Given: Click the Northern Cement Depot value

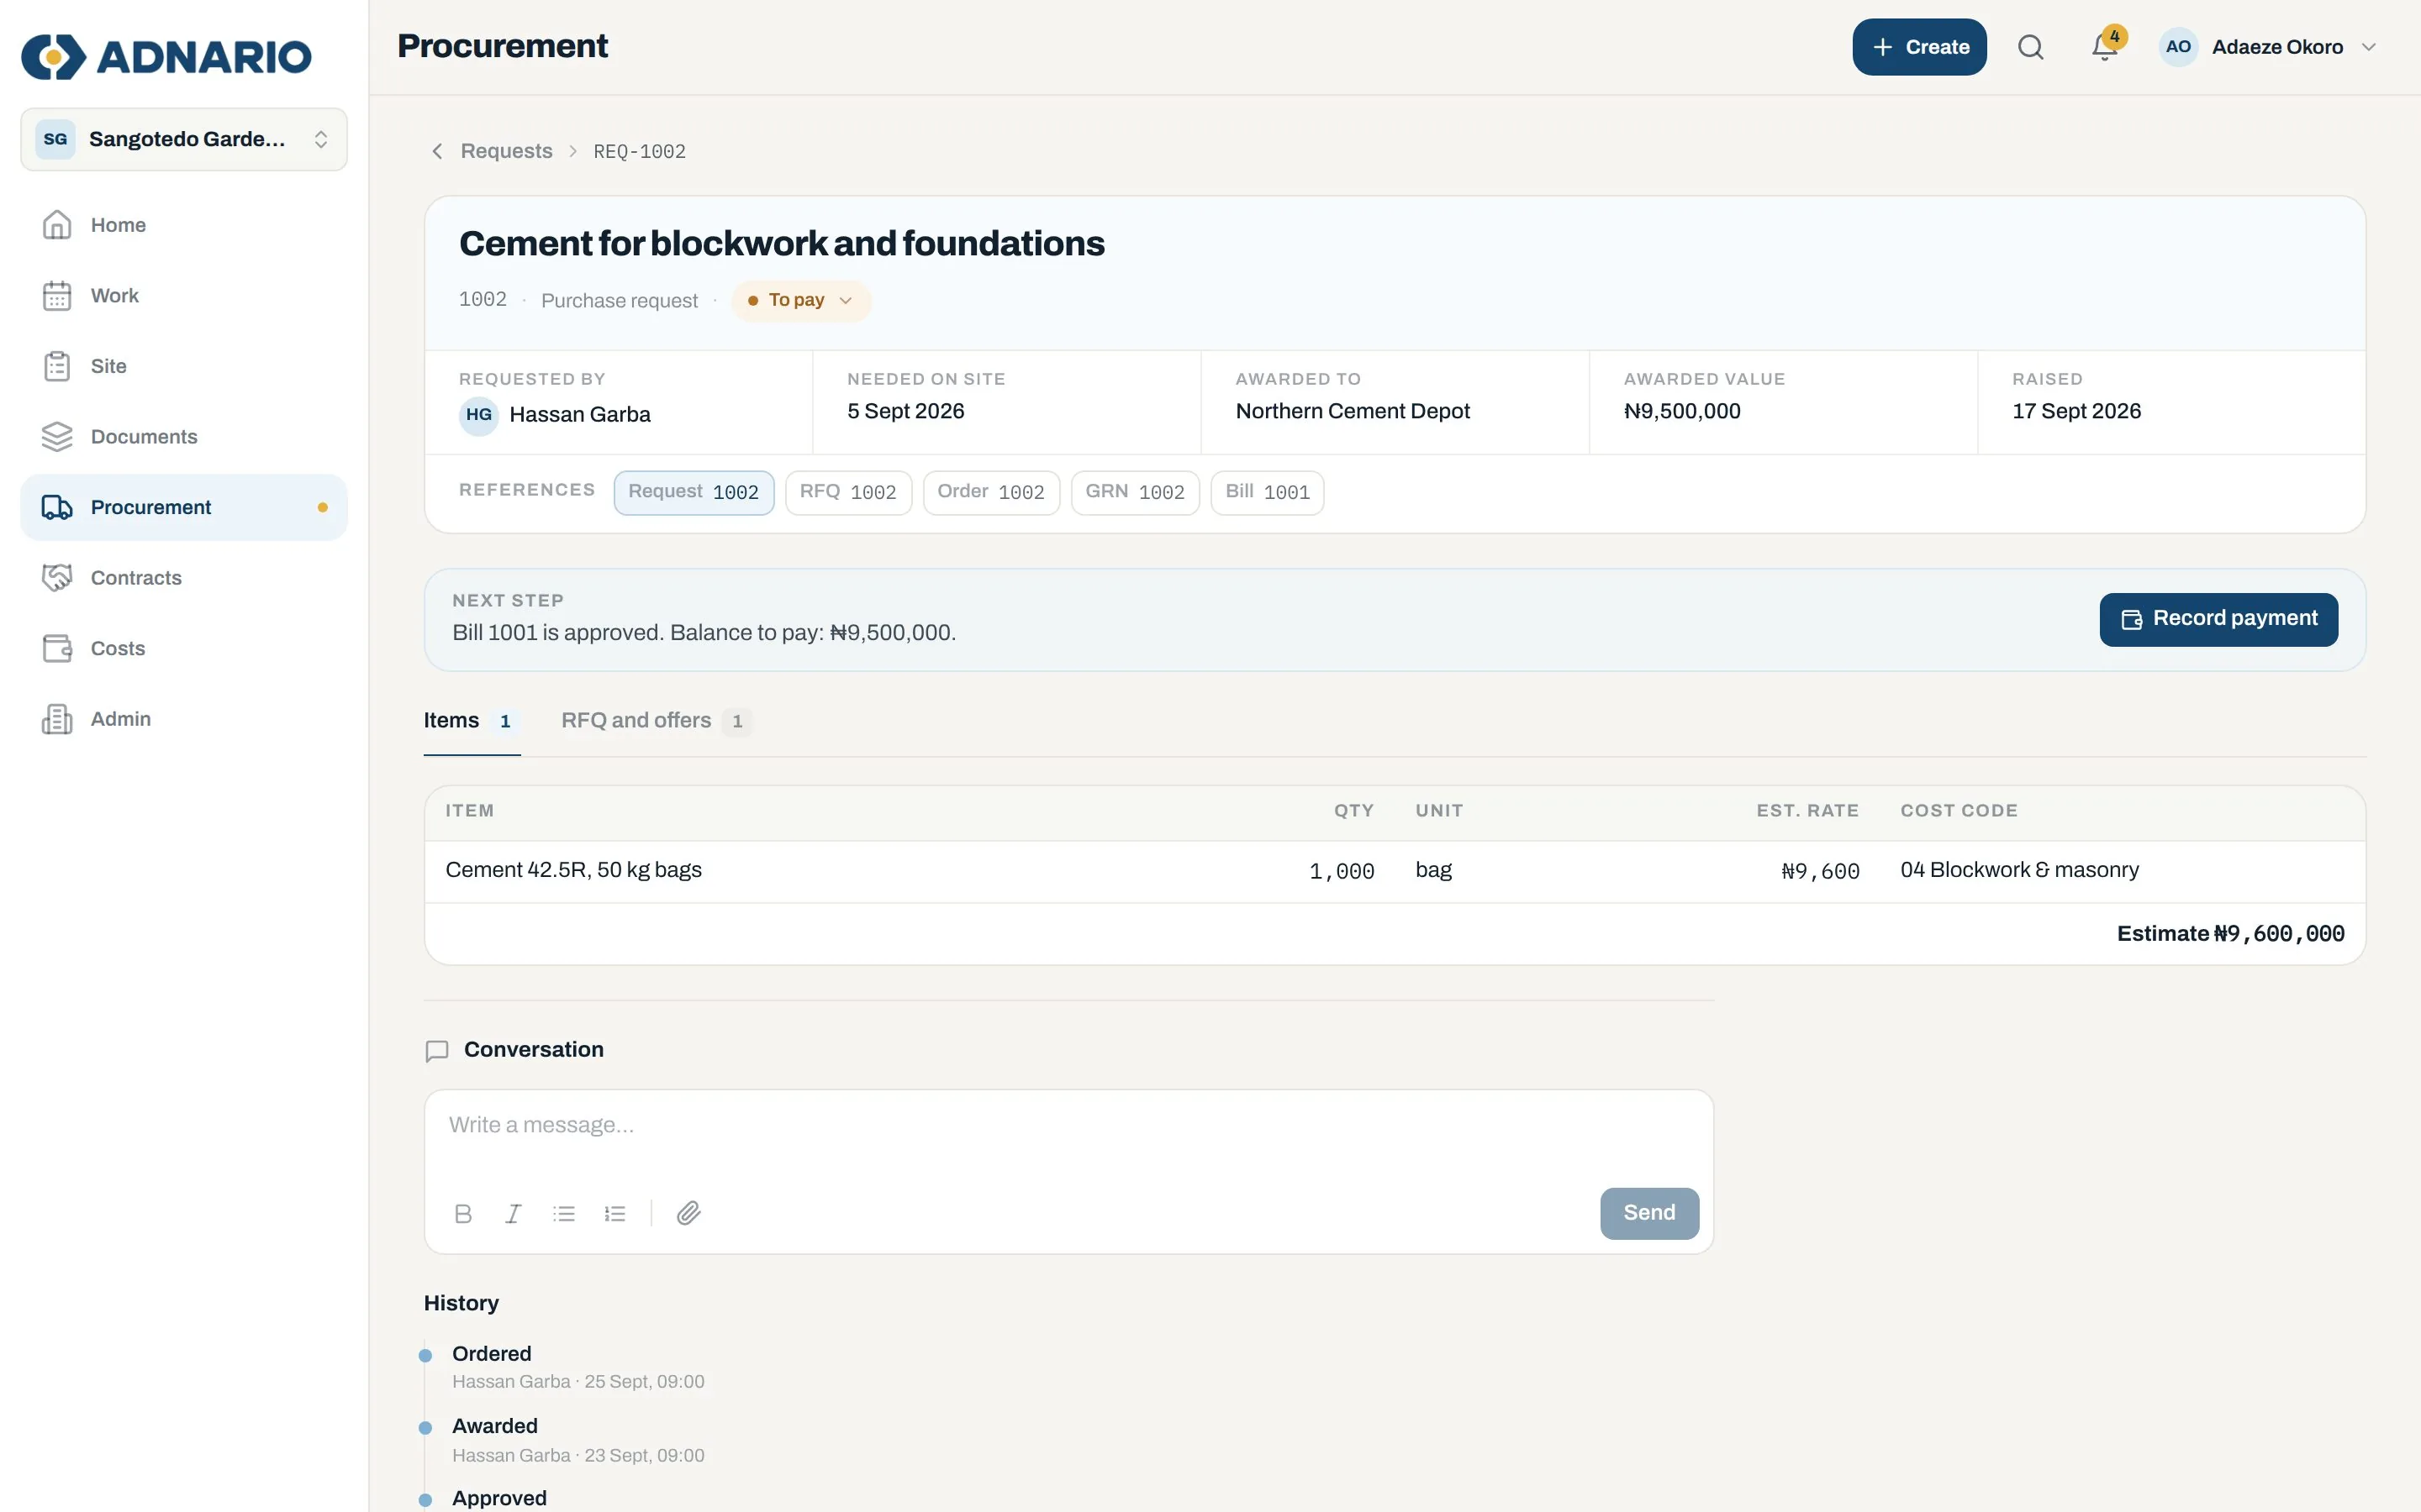Looking at the screenshot, I should point(1352,411).
